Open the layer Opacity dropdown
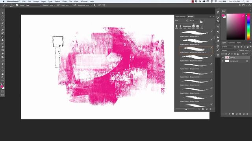Screen dimensions: 252x141 250,51
